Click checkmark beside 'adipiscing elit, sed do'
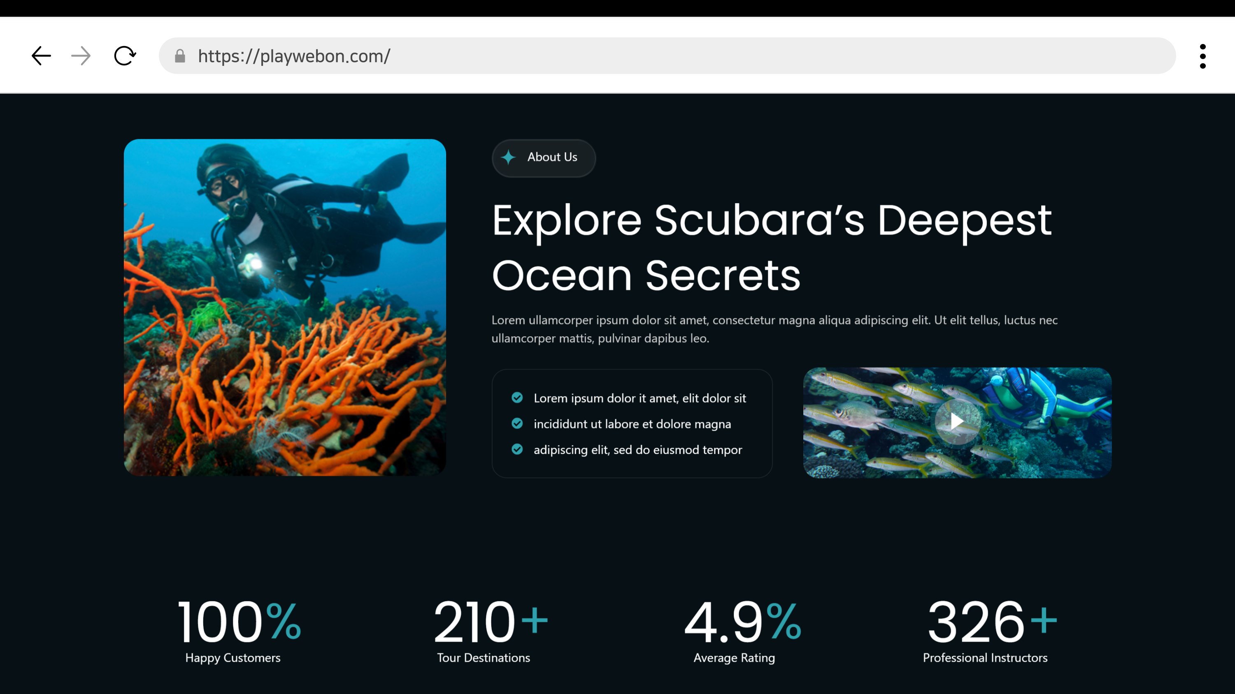This screenshot has width=1235, height=694. coord(517,449)
